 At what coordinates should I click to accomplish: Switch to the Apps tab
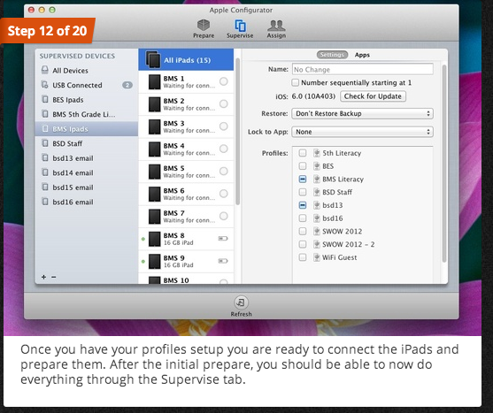[x=362, y=55]
